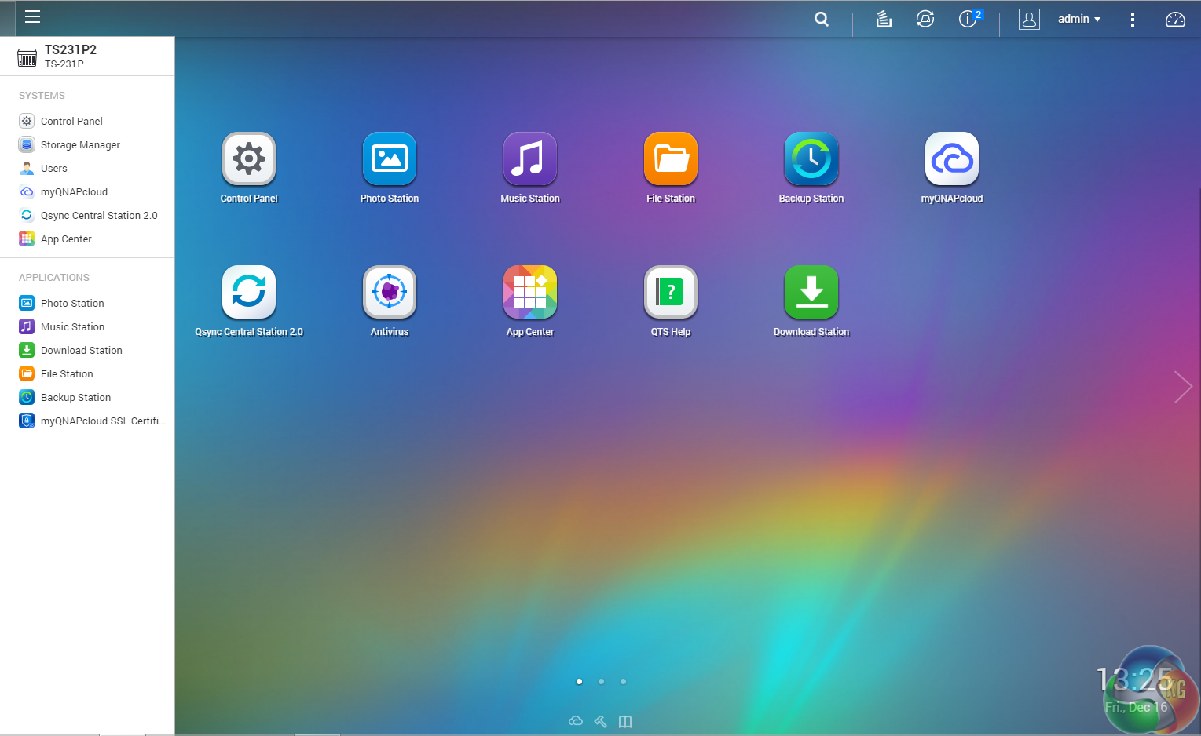
Task: Open the File Station desktop icon
Action: 671,159
